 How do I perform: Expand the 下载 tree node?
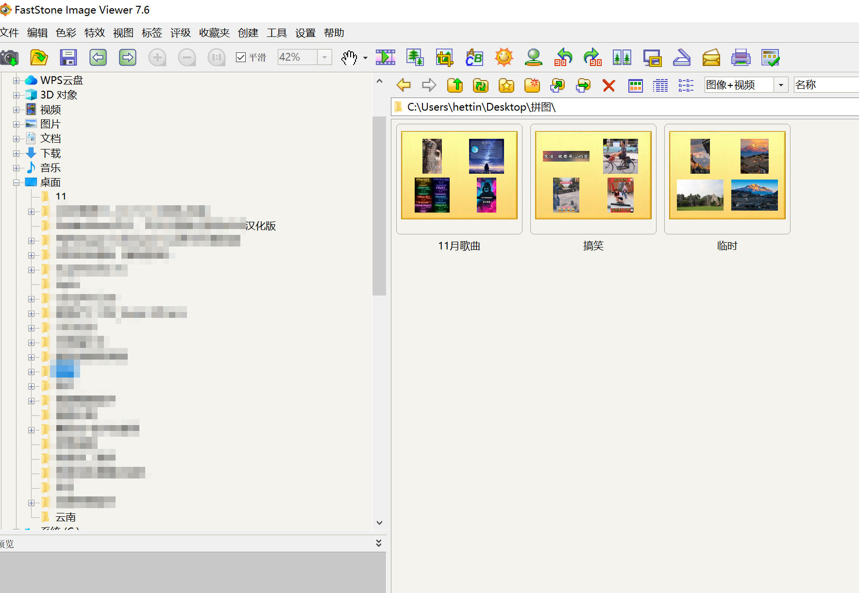coord(17,153)
